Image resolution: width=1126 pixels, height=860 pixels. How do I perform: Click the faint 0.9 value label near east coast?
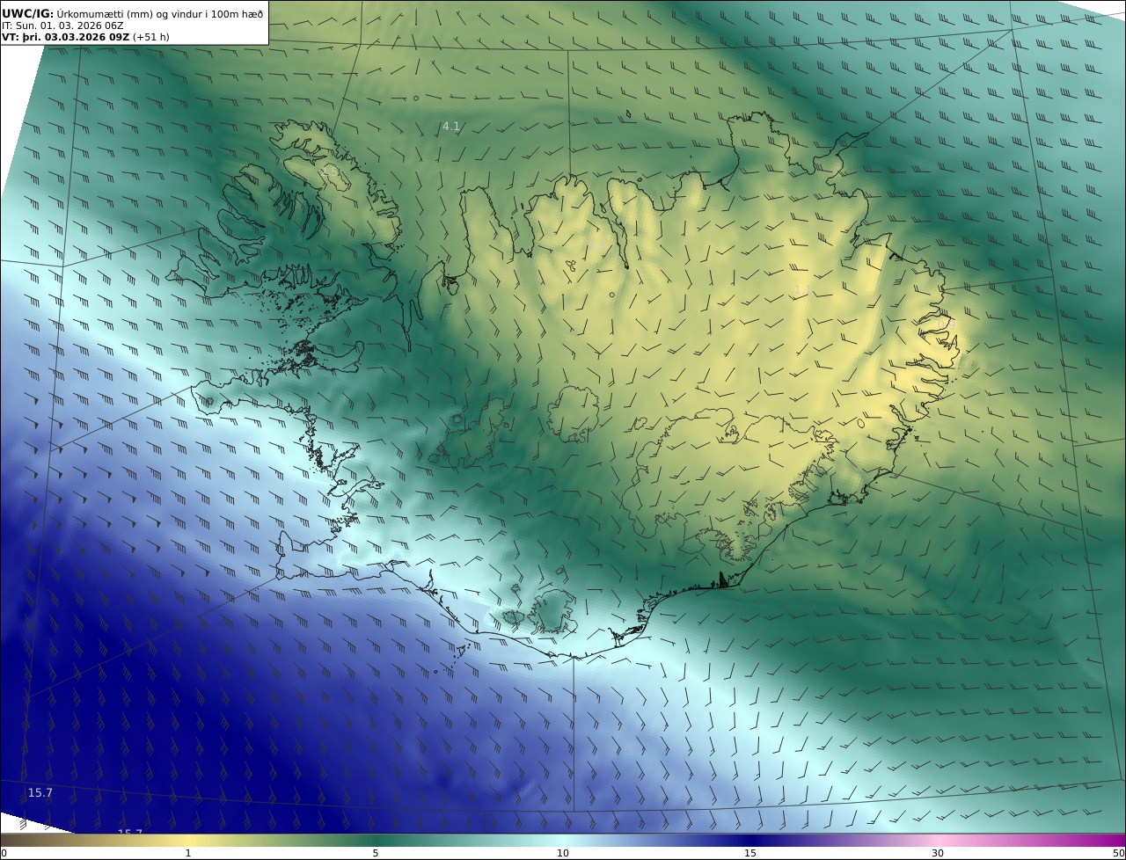[x=947, y=324]
